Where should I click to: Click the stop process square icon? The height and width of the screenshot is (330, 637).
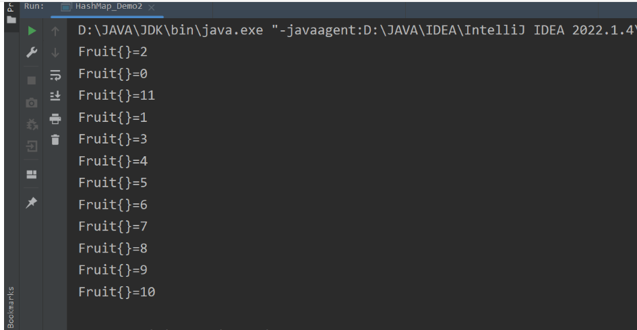point(32,80)
